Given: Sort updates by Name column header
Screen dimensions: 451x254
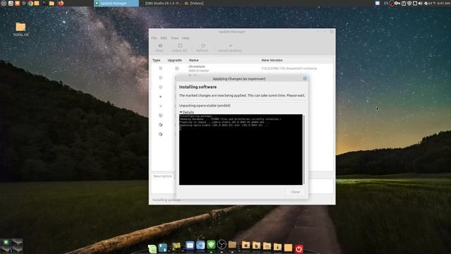Looking at the screenshot, I should tap(194, 60).
